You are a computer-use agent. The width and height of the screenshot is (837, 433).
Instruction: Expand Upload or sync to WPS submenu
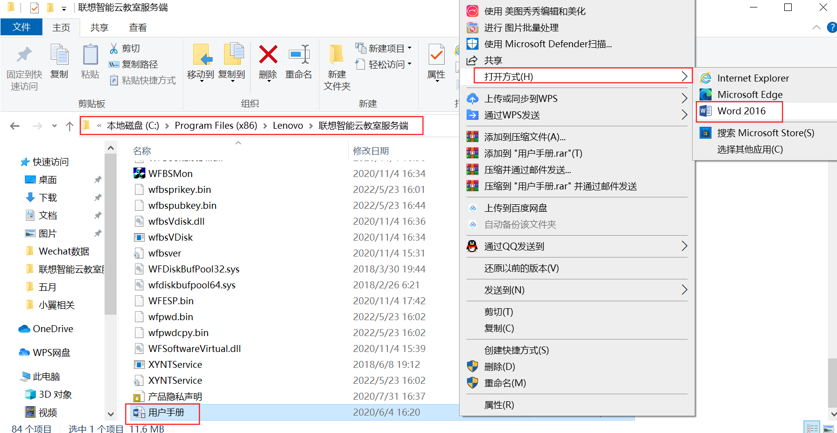click(x=577, y=98)
